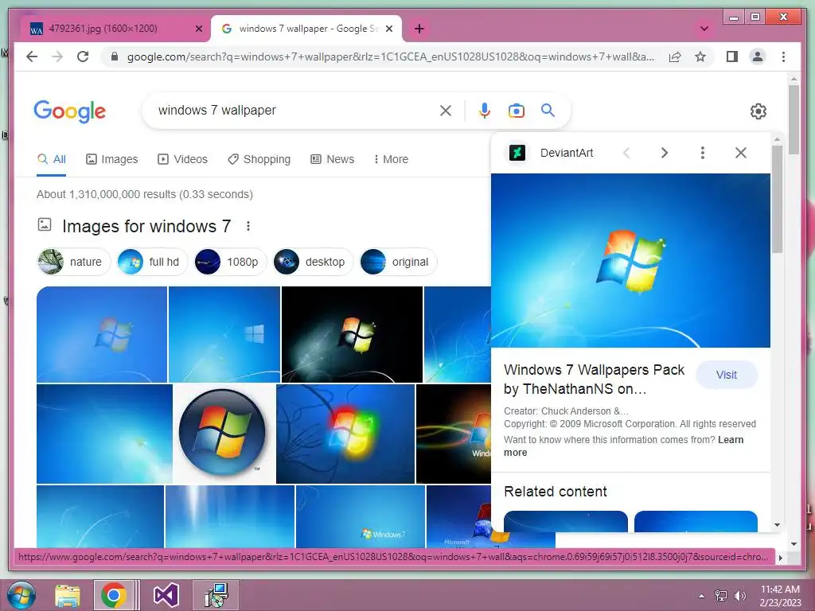This screenshot has width=815, height=611.
Task: Open the flat Windows 10 logo thumbnail
Action: click(x=224, y=334)
